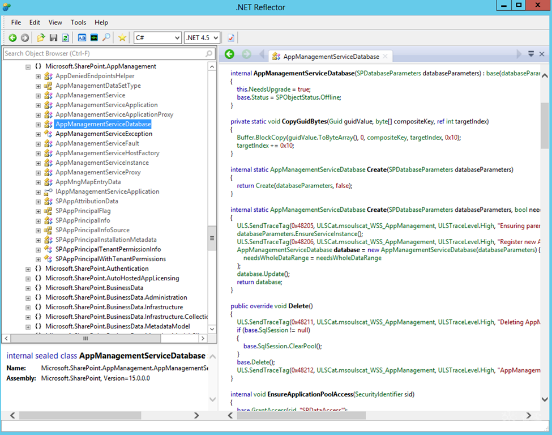Navigate back in the code pane
The height and width of the screenshot is (435, 552).
click(x=229, y=54)
